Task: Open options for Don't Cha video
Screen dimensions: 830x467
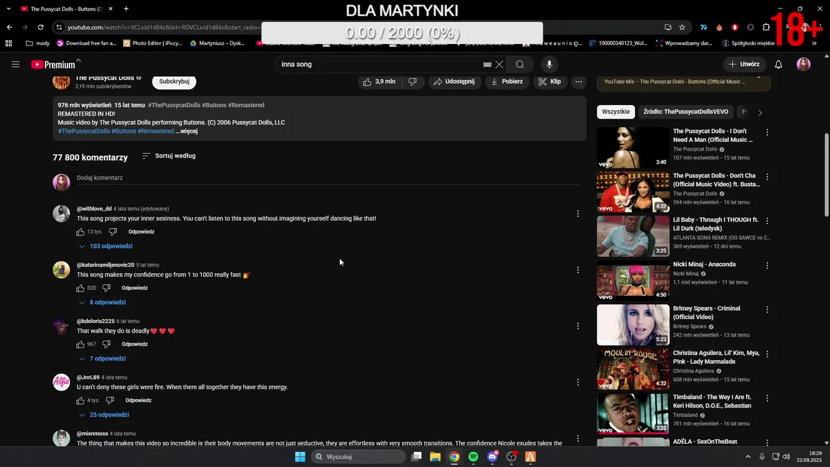Action: [767, 176]
